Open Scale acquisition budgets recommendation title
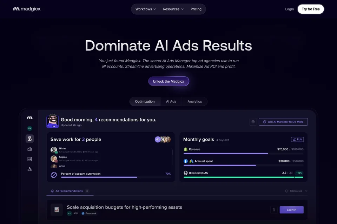 (124, 207)
